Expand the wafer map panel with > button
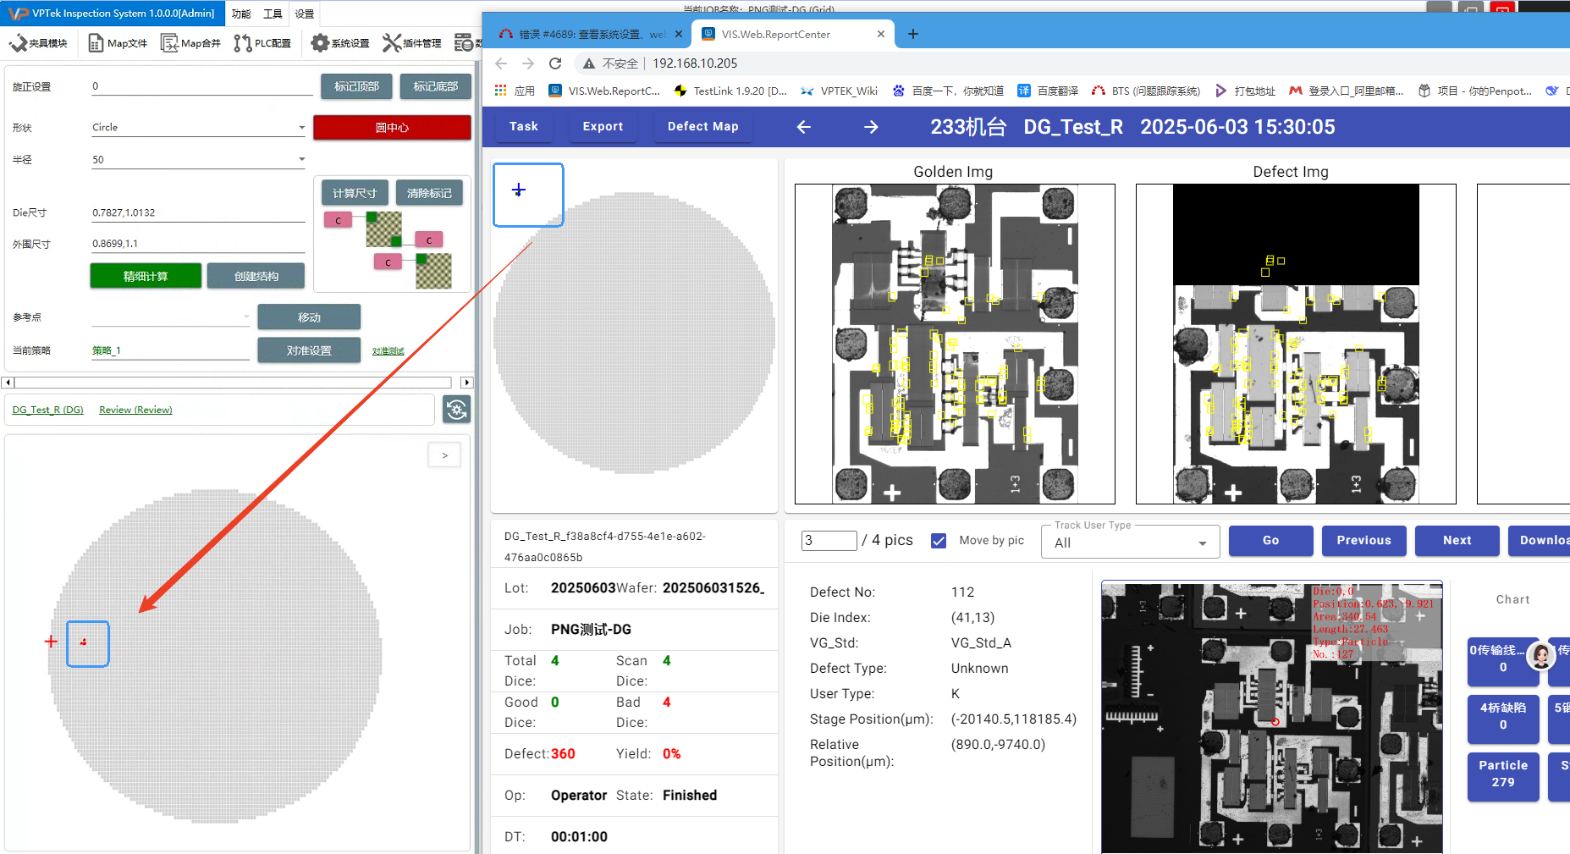The image size is (1570, 854). coord(444,455)
